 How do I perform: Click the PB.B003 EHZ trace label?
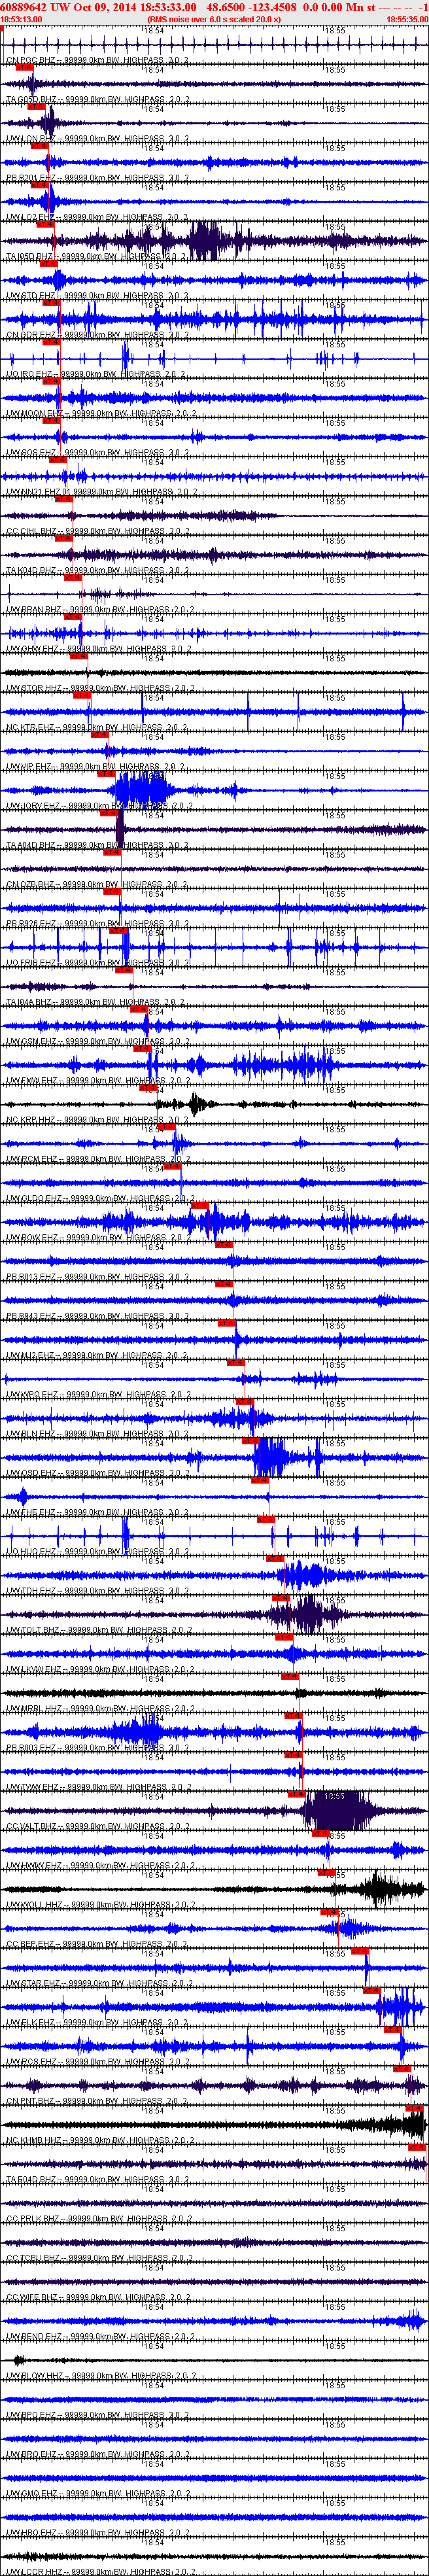coord(98,1747)
